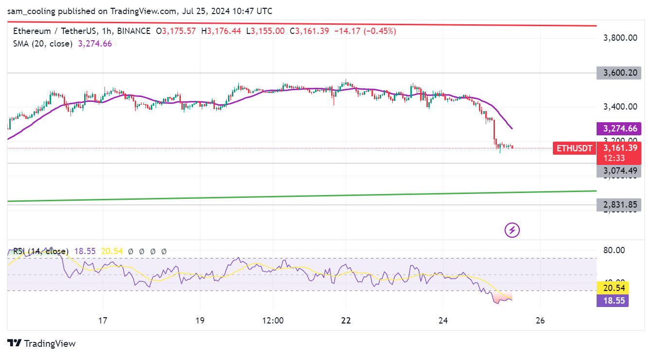This screenshot has height=356, width=652.
Task: Click the 3,074.49 price level label
Action: [x=619, y=170]
